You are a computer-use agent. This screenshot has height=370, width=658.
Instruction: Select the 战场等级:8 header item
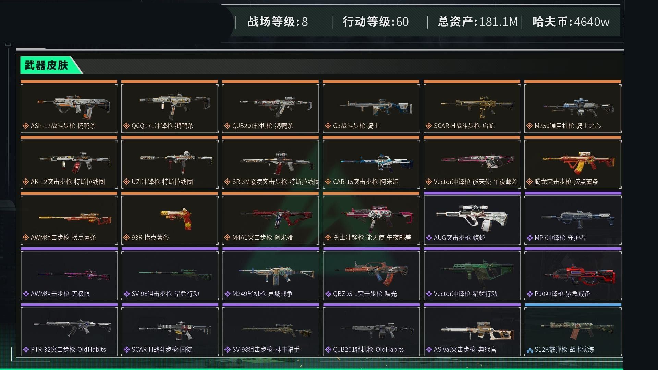pyautogui.click(x=278, y=22)
